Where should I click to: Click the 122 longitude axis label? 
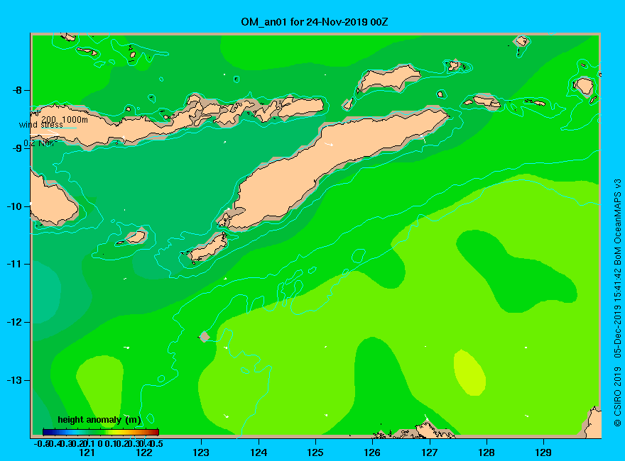click(x=144, y=452)
